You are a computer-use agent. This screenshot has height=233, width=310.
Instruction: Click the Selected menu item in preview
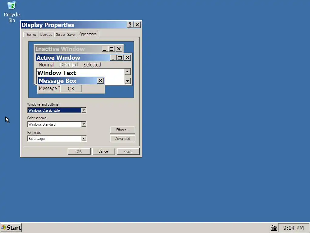(92, 65)
